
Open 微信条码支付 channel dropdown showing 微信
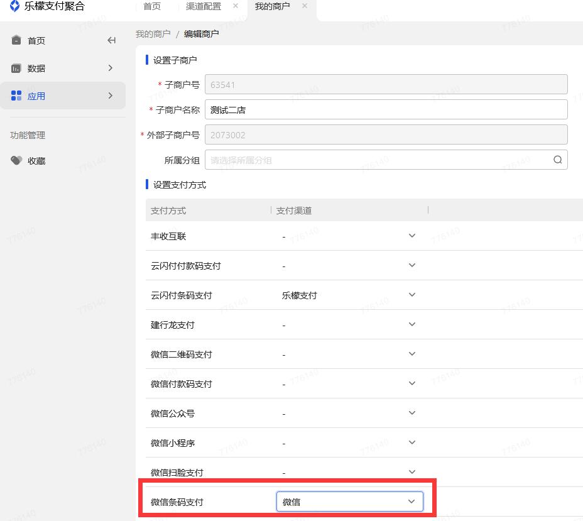click(x=349, y=502)
